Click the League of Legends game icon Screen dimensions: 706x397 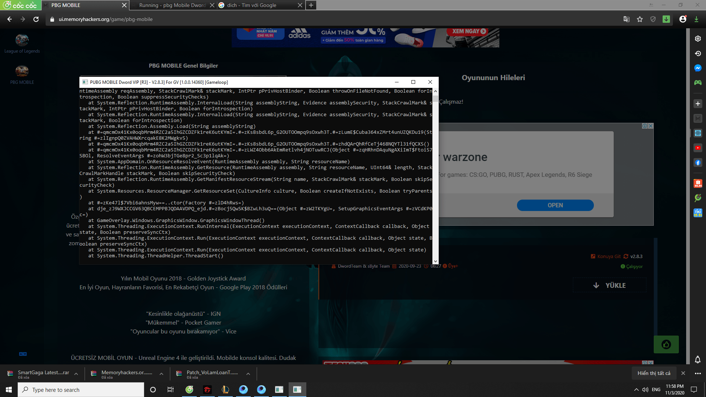[x=22, y=40]
